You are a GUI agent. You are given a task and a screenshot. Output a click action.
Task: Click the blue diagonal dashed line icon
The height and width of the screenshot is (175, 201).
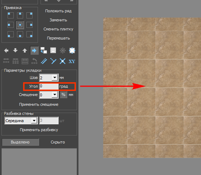(44, 61)
